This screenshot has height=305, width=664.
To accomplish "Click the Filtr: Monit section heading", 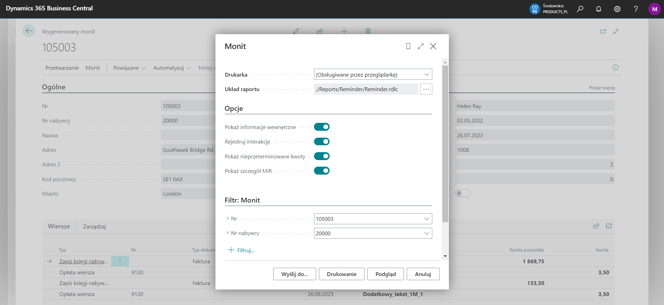I will [x=242, y=200].
